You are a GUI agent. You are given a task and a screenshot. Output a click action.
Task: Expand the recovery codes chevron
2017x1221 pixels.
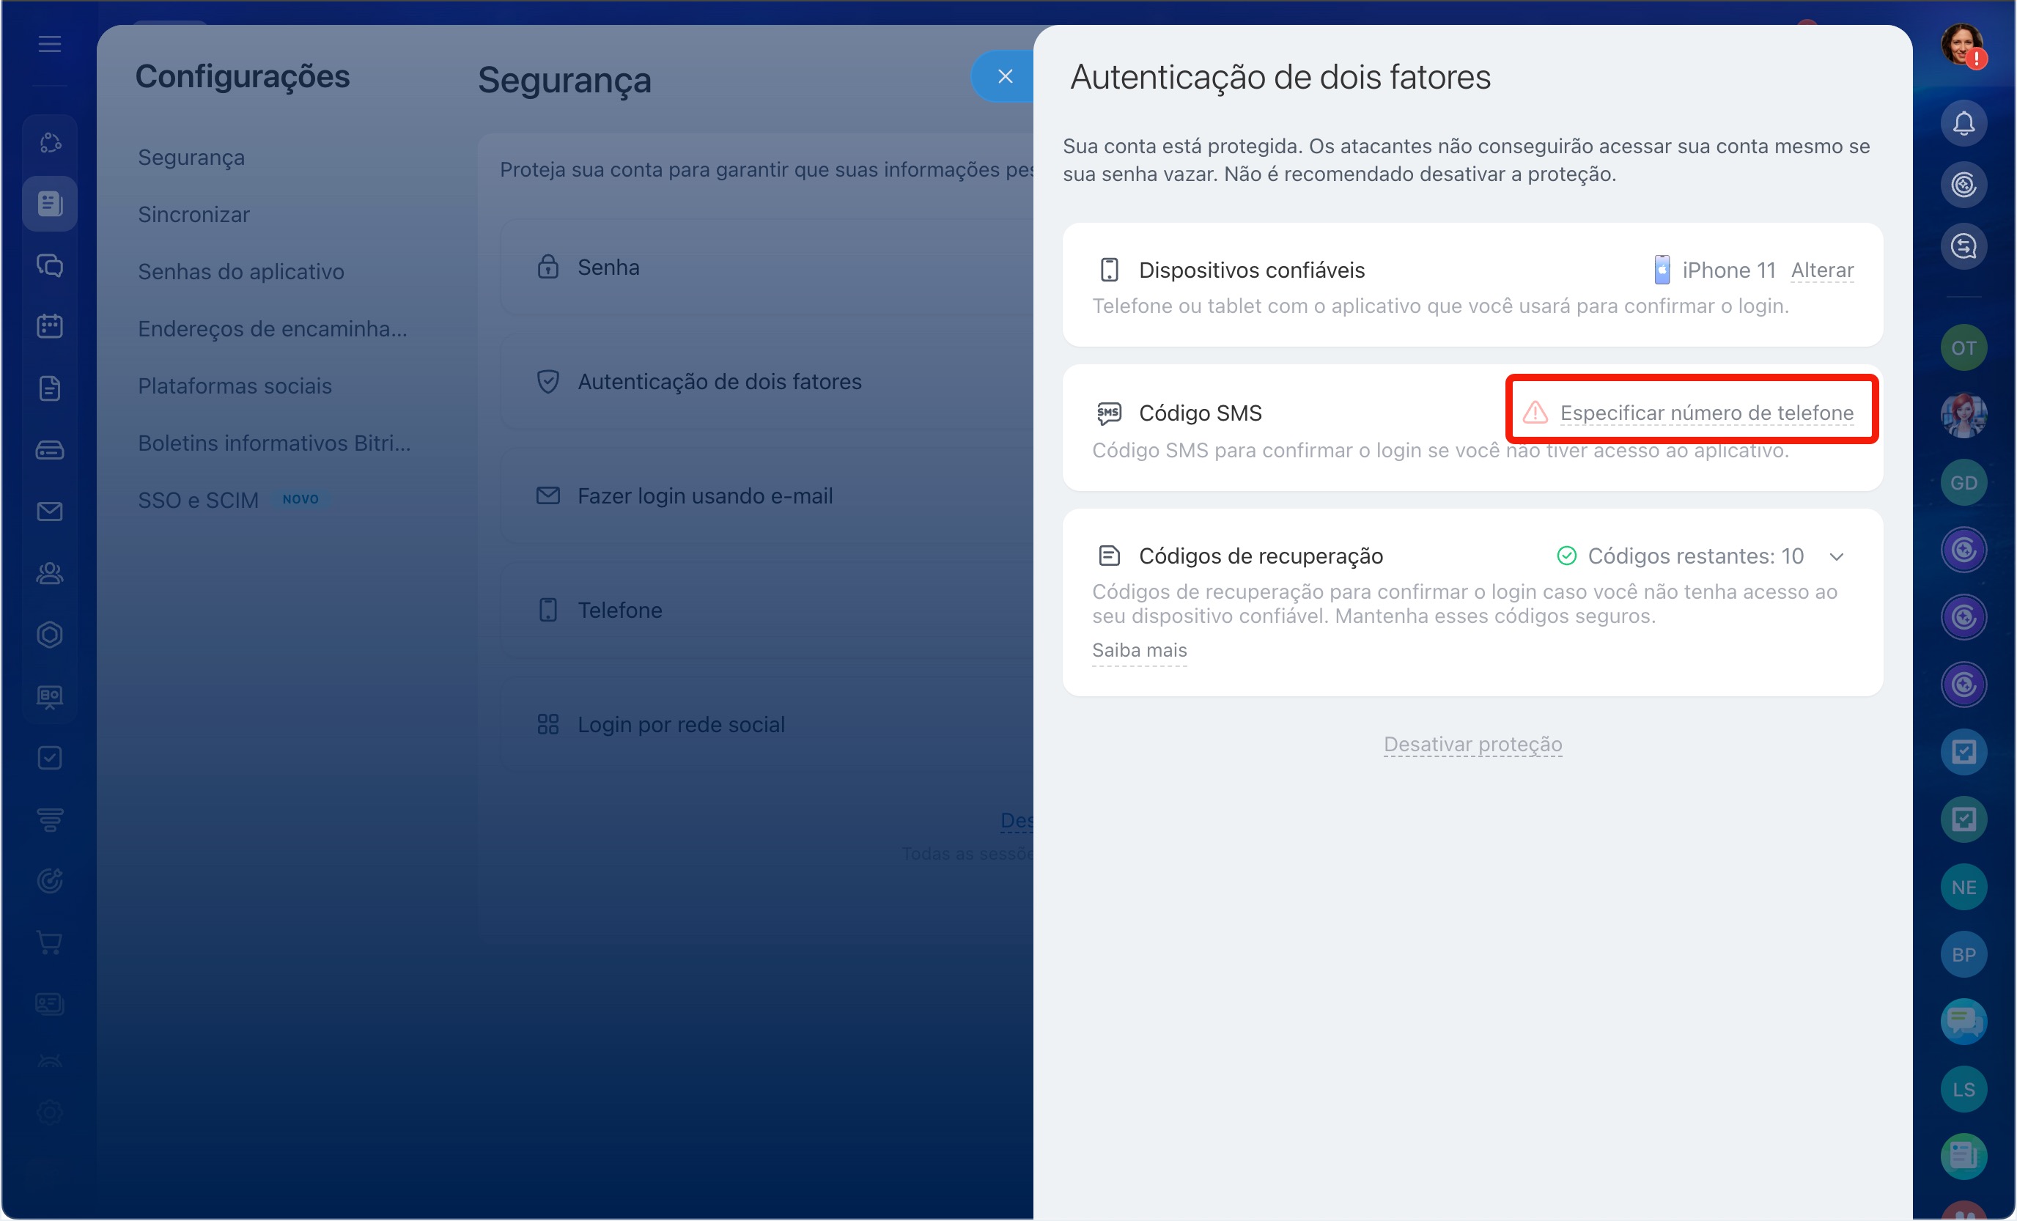point(1836,556)
